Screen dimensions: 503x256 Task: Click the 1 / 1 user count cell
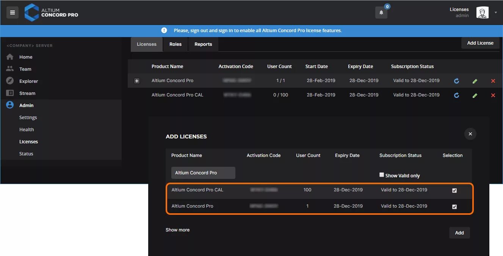[280, 81]
